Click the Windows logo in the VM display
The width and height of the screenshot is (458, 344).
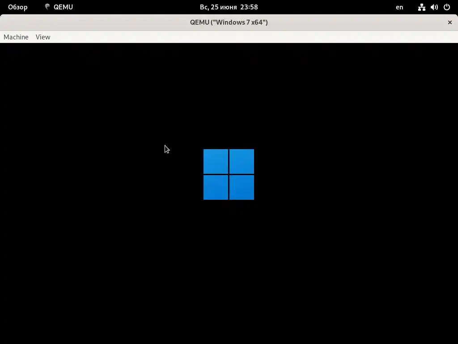coord(229,174)
